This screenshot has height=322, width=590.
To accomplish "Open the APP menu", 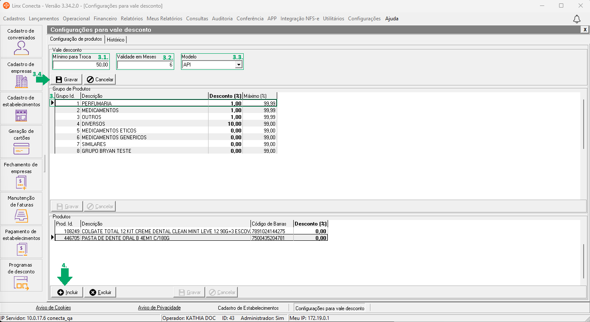I will tap(272, 19).
